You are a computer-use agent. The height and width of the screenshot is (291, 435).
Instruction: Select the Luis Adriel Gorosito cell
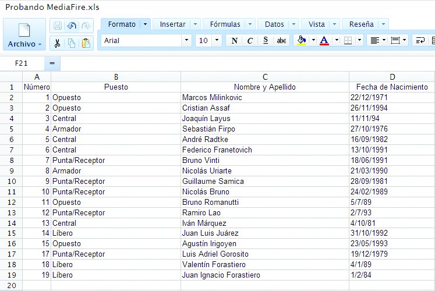[x=265, y=254]
